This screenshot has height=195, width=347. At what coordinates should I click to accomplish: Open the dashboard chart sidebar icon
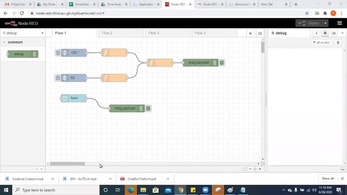[x=333, y=33]
